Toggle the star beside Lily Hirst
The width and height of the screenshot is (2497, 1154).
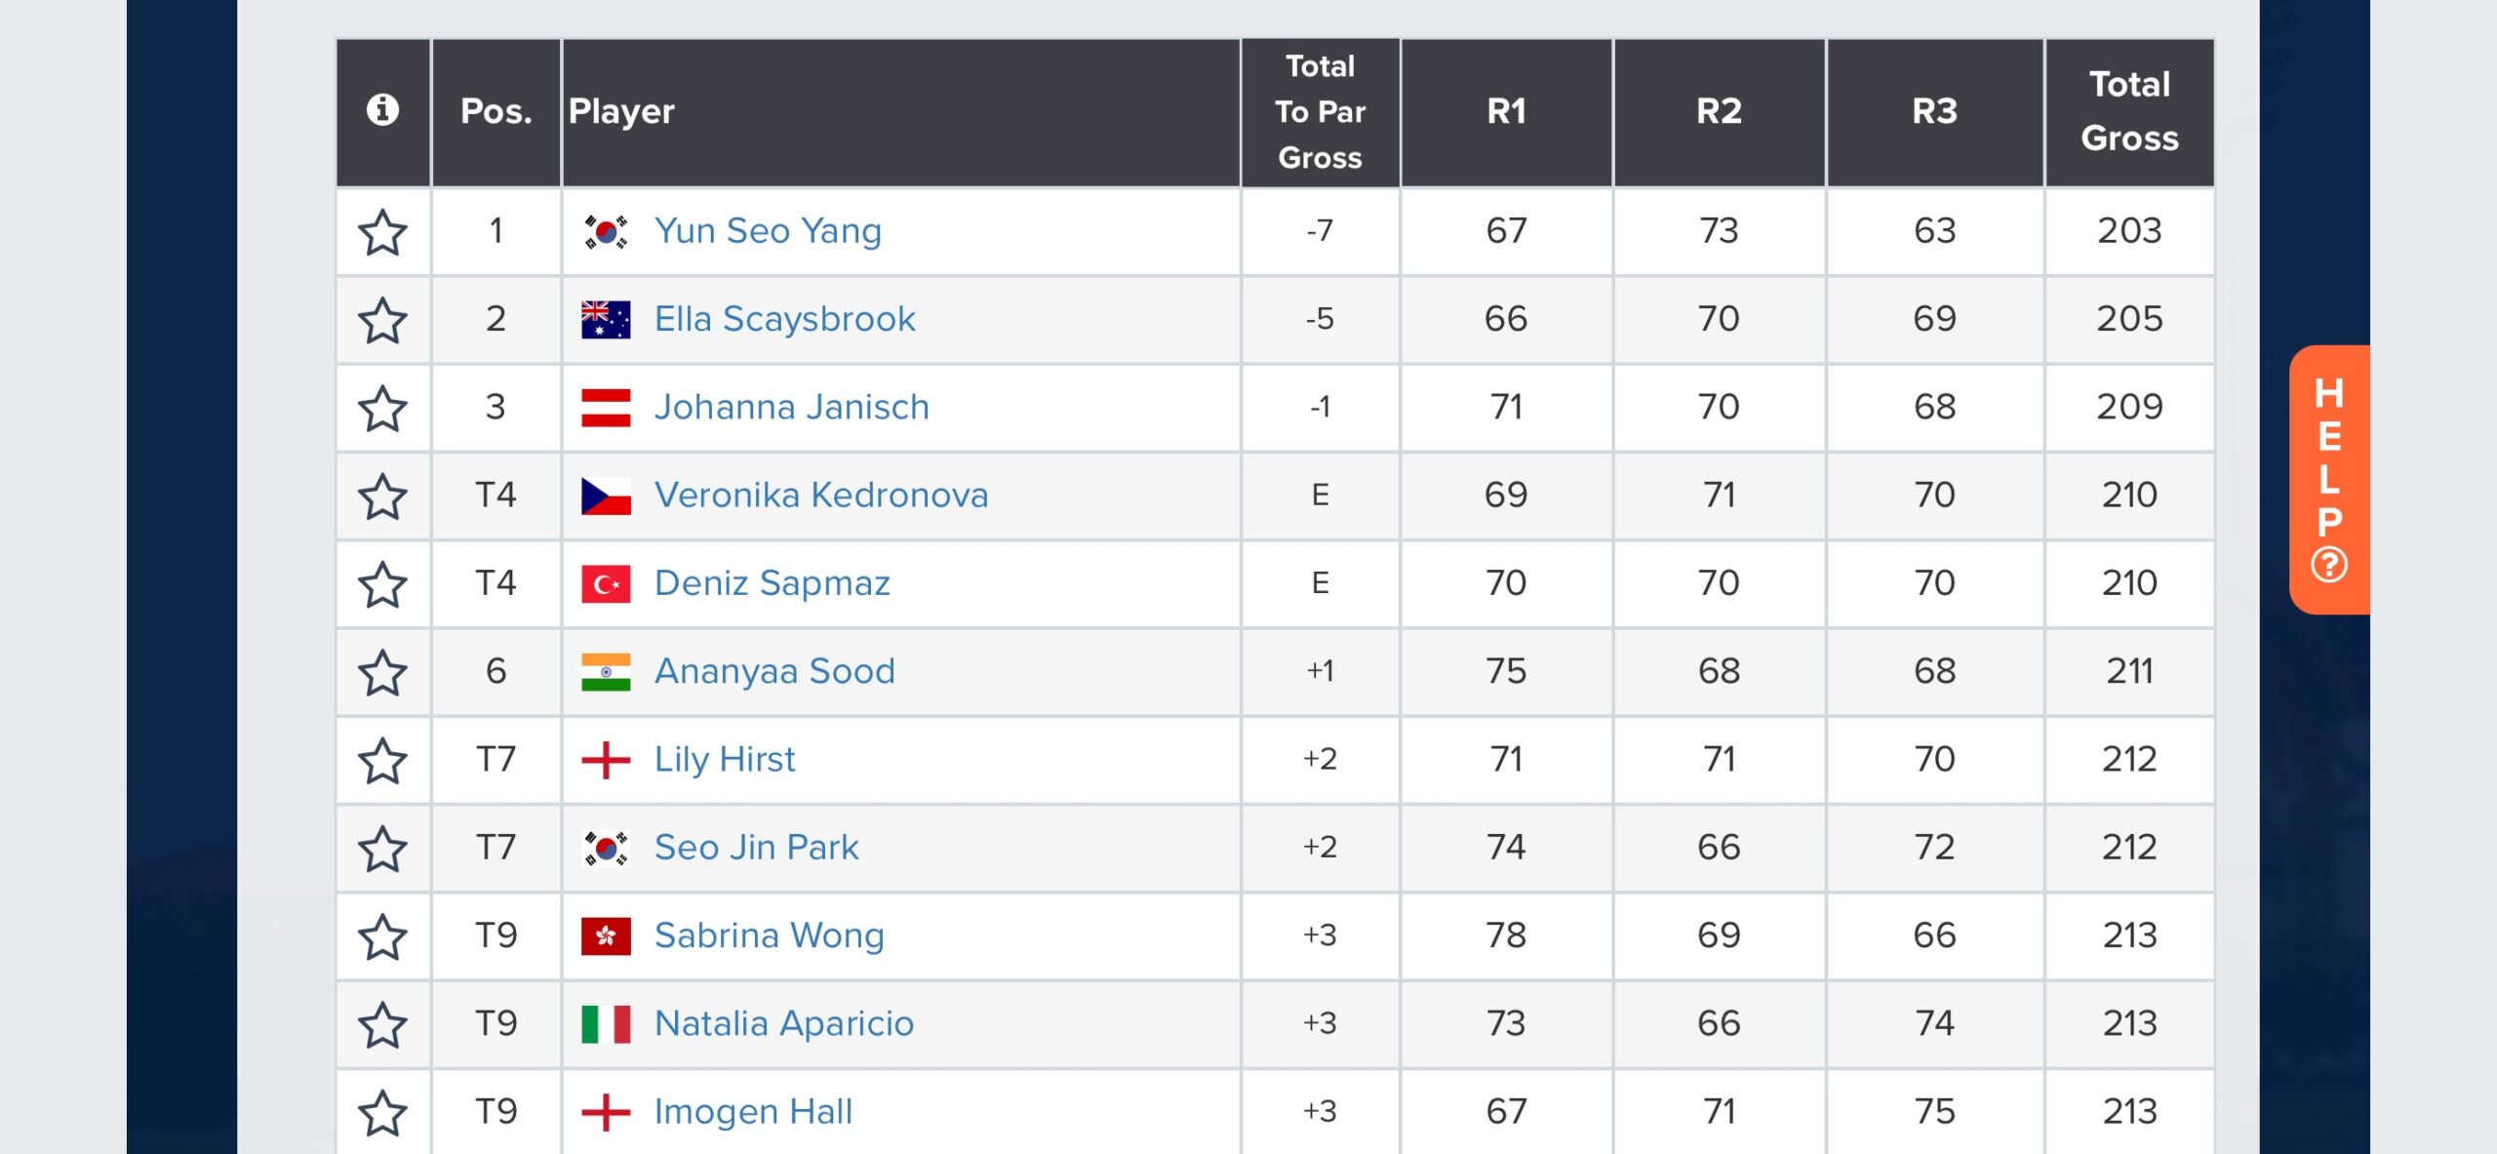click(x=382, y=761)
